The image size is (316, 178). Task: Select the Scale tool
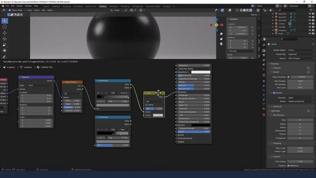[4, 44]
